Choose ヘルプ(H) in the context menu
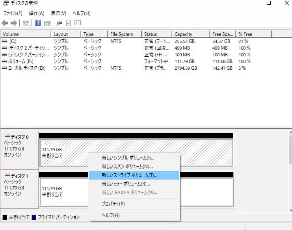The width and height of the screenshot is (292, 230). pyautogui.click(x=134, y=215)
